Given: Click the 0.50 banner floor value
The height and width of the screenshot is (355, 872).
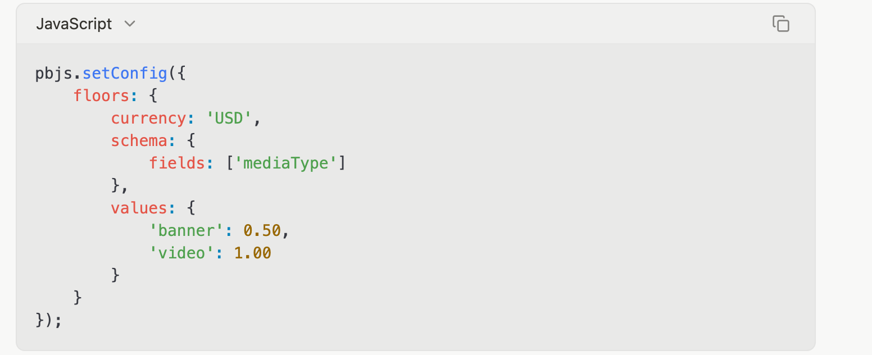Looking at the screenshot, I should pos(262,231).
